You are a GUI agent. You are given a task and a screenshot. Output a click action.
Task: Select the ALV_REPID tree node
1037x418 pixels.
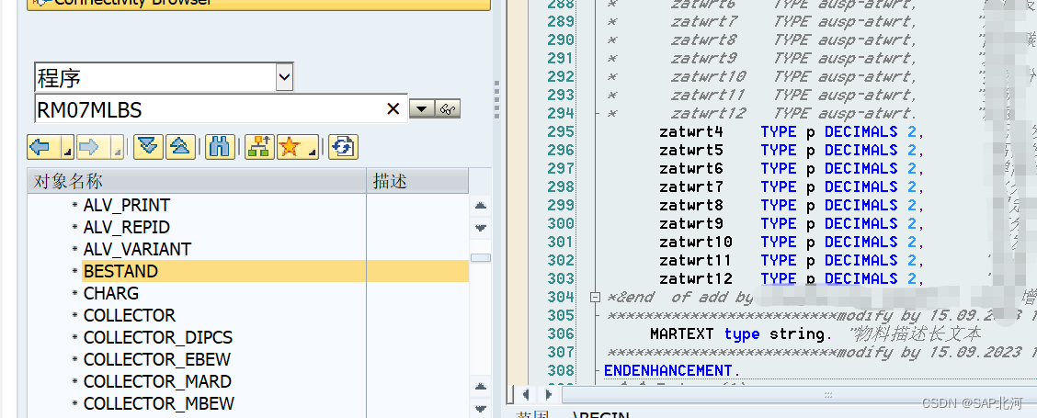[x=126, y=228]
